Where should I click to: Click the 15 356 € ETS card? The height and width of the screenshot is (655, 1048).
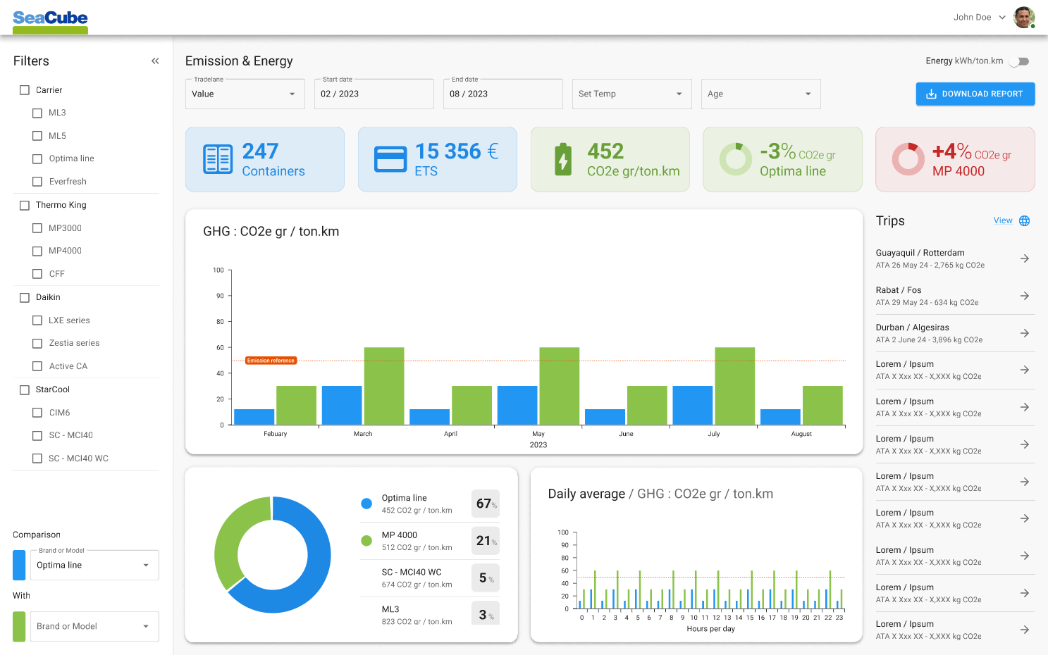(x=438, y=159)
